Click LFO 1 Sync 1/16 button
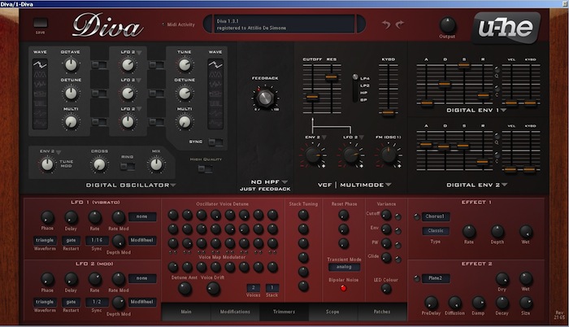Screen dimensions: 569x327 click(x=97, y=240)
